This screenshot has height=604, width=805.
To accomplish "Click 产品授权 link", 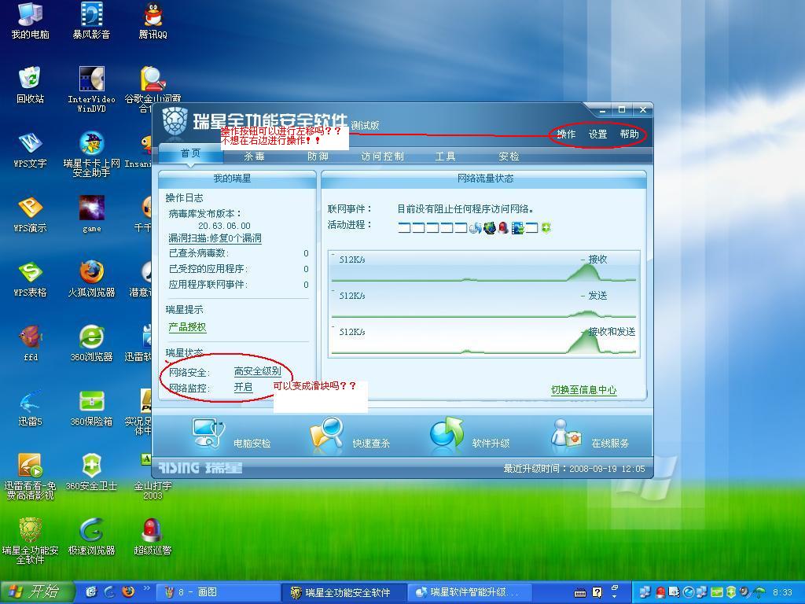I will point(187,327).
